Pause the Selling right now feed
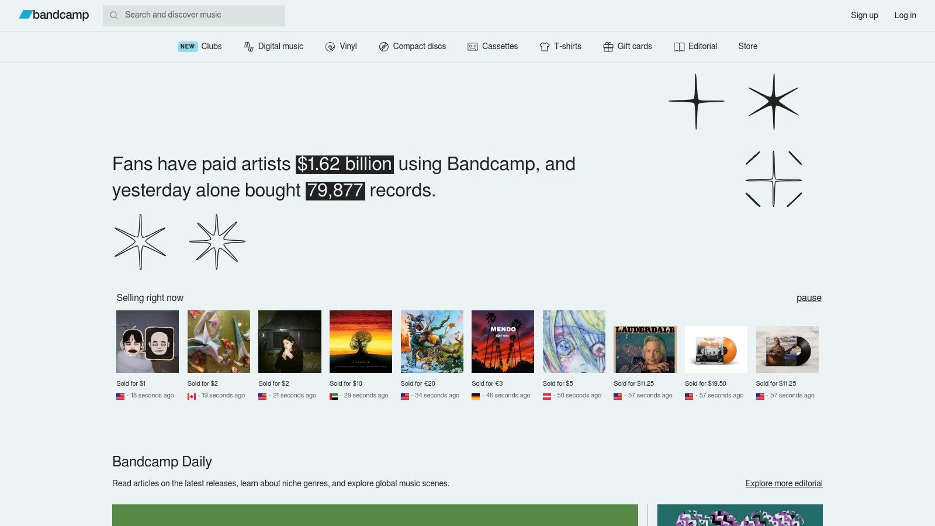The height and width of the screenshot is (526, 935). [809, 298]
